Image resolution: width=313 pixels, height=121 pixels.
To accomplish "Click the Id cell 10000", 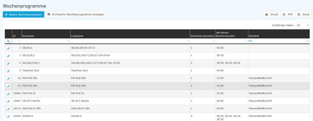I will click(x=17, y=94).
